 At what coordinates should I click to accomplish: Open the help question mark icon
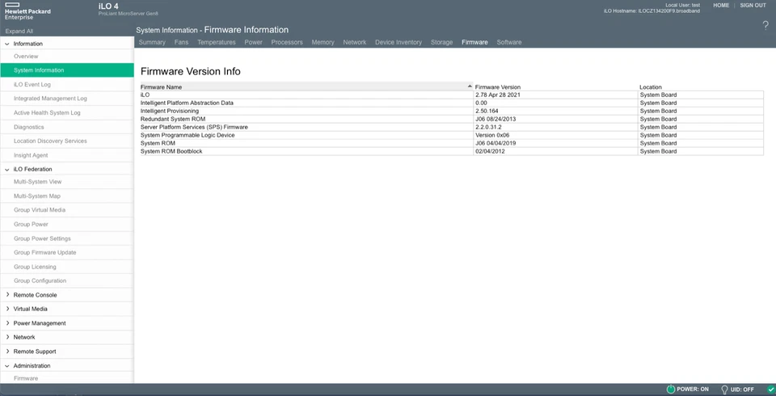(x=765, y=26)
